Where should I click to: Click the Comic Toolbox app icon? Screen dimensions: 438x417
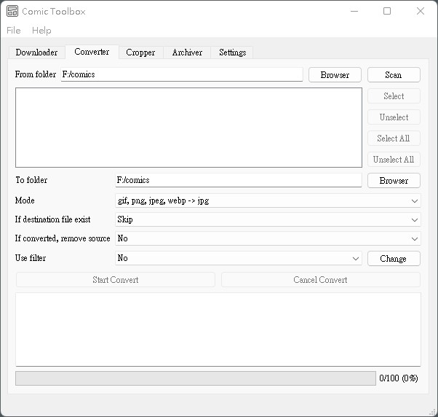[x=12, y=11]
